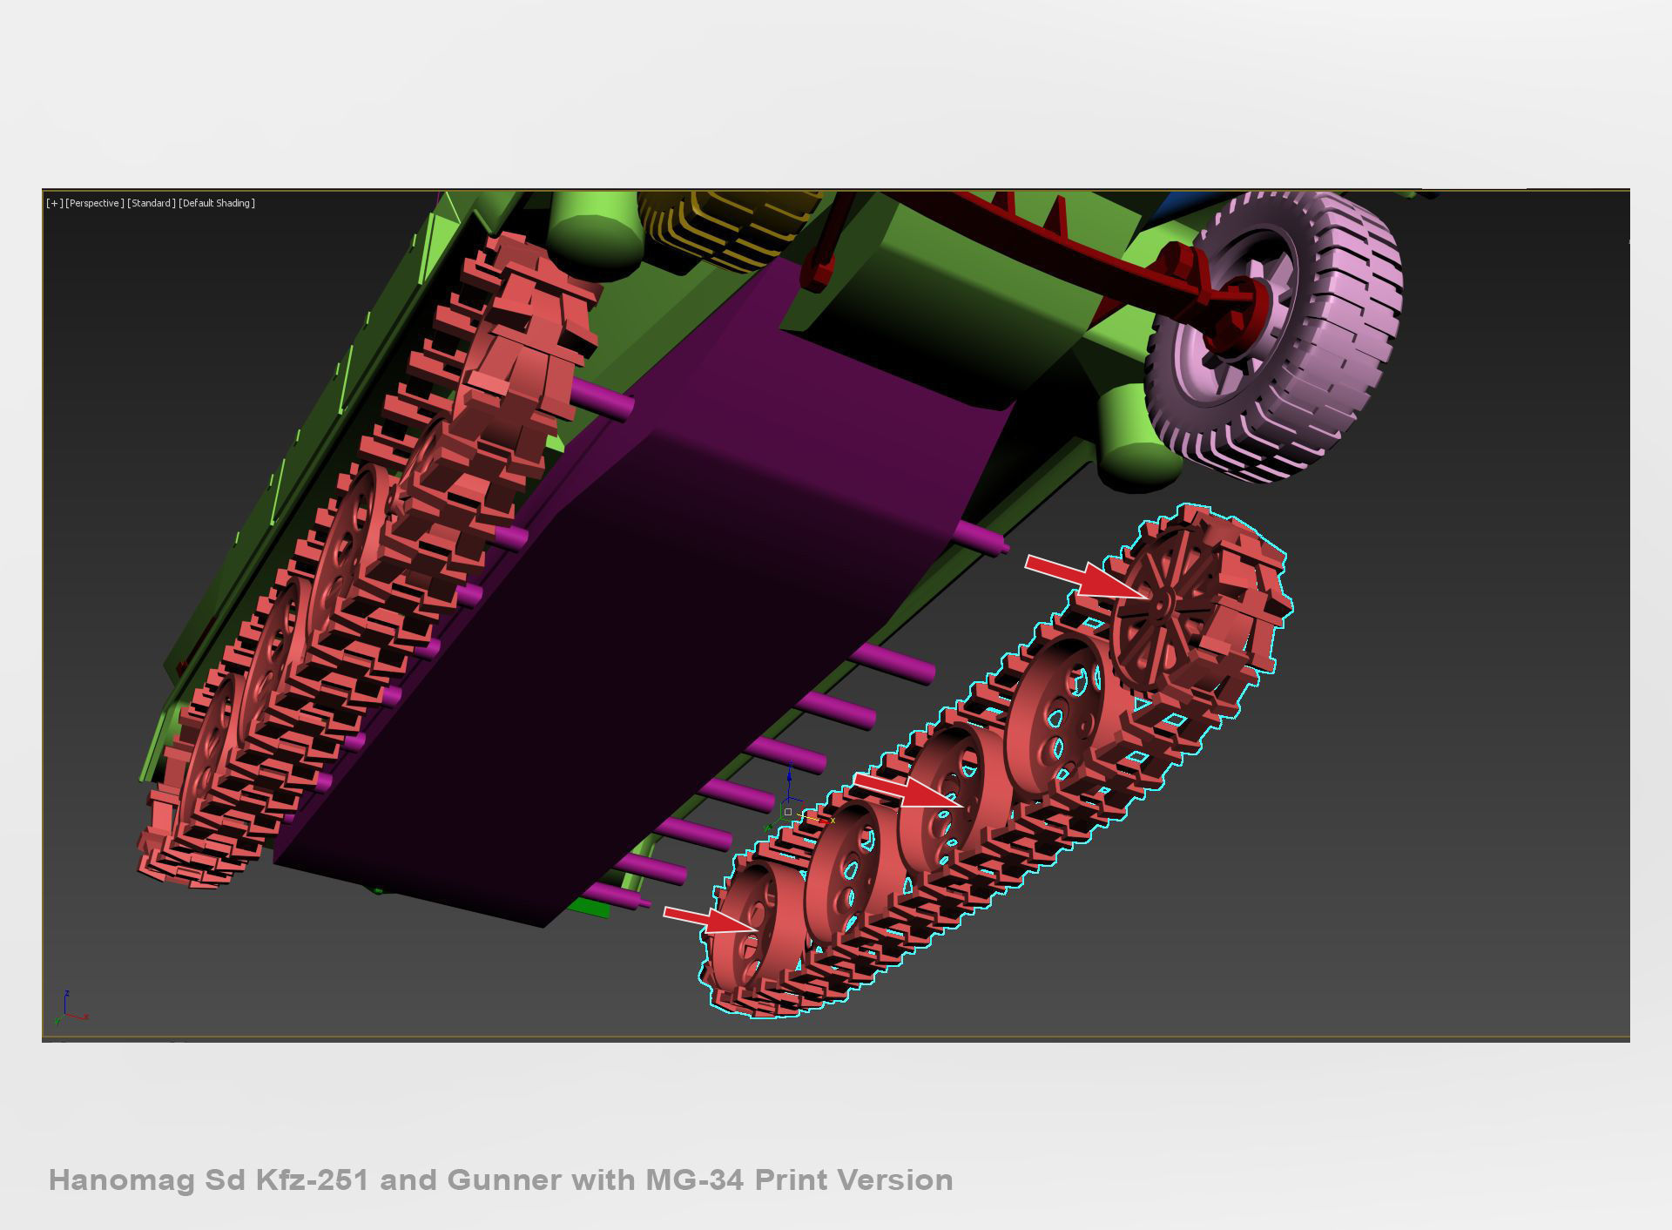
Task: Open the Standard viewport quality menu
Action: pos(151,203)
